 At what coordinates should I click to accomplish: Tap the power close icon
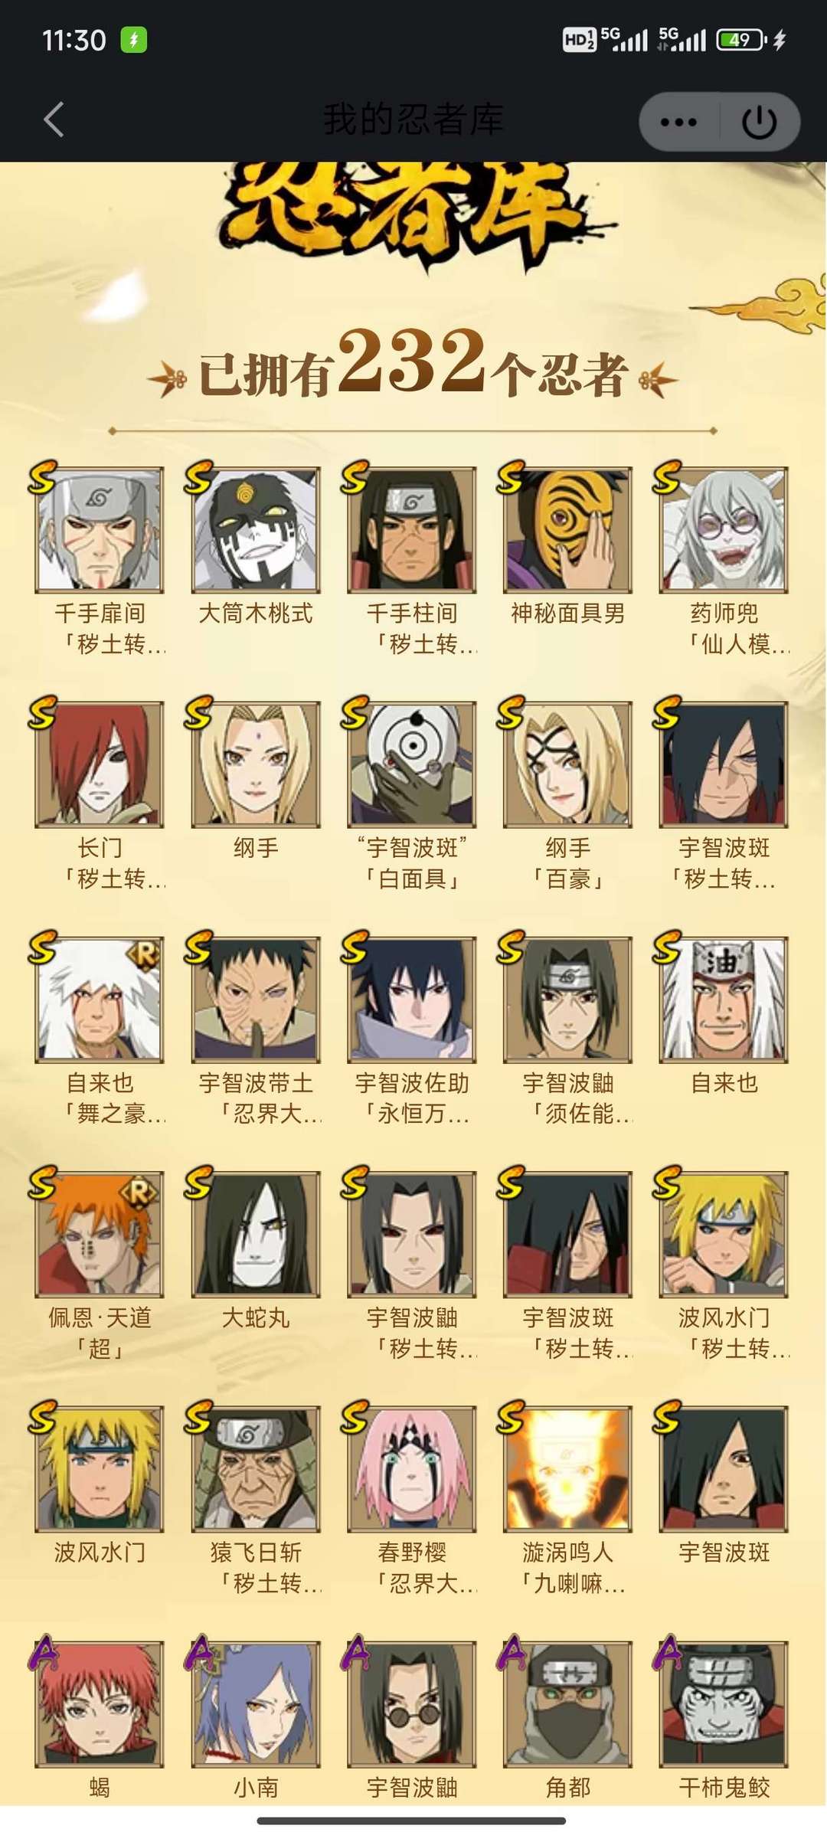pos(760,122)
